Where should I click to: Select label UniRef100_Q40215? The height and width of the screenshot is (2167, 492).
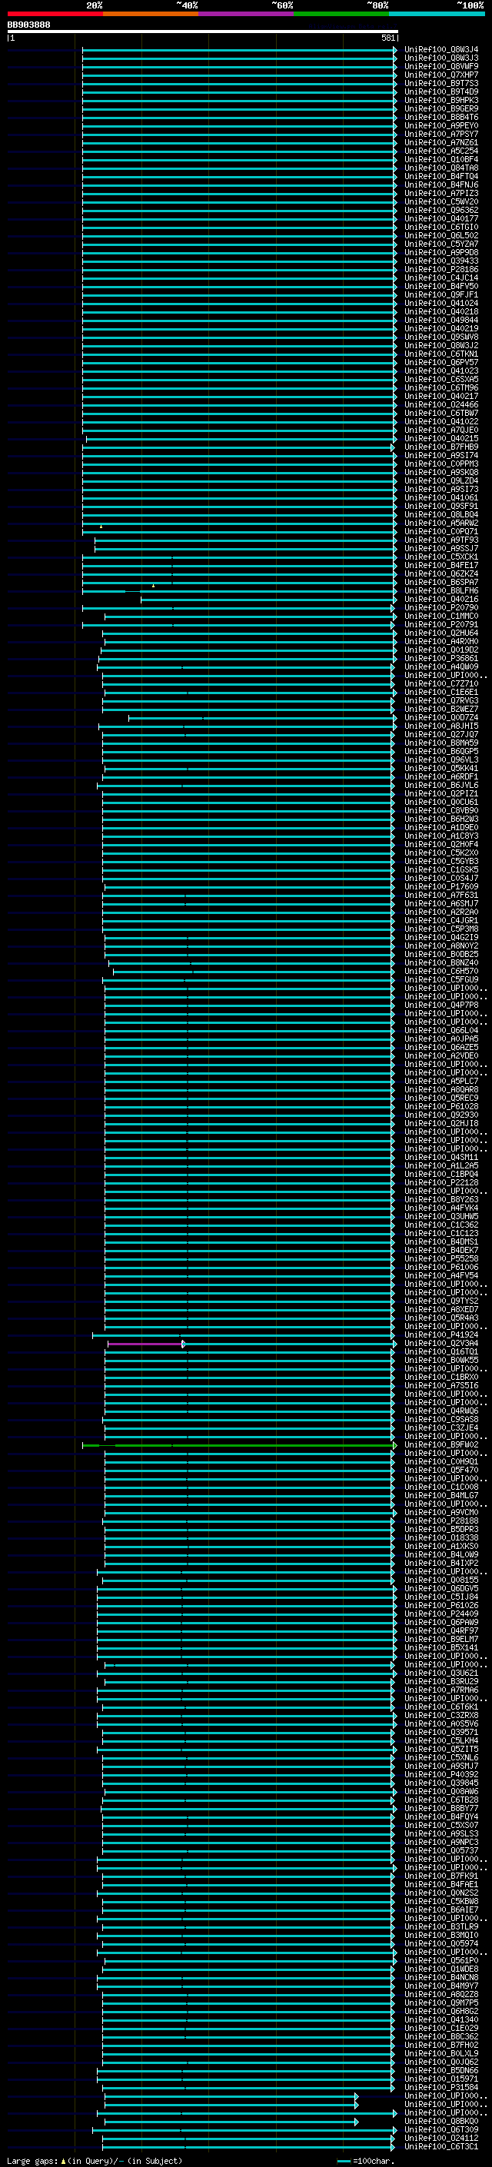point(441,438)
